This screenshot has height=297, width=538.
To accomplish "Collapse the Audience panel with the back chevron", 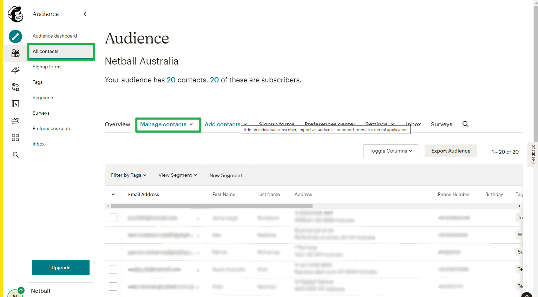I will tap(85, 14).
